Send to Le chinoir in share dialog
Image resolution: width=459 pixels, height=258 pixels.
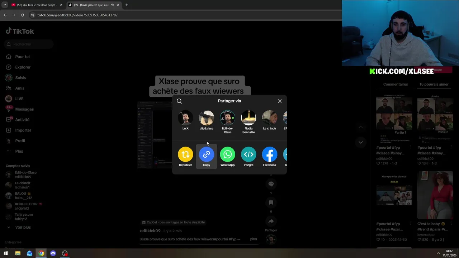pyautogui.click(x=270, y=120)
